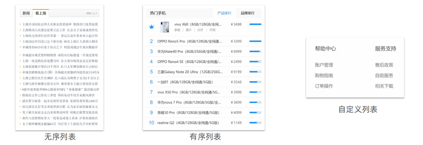
Task: Open 自助服务 under service support
Action: [x=384, y=76]
